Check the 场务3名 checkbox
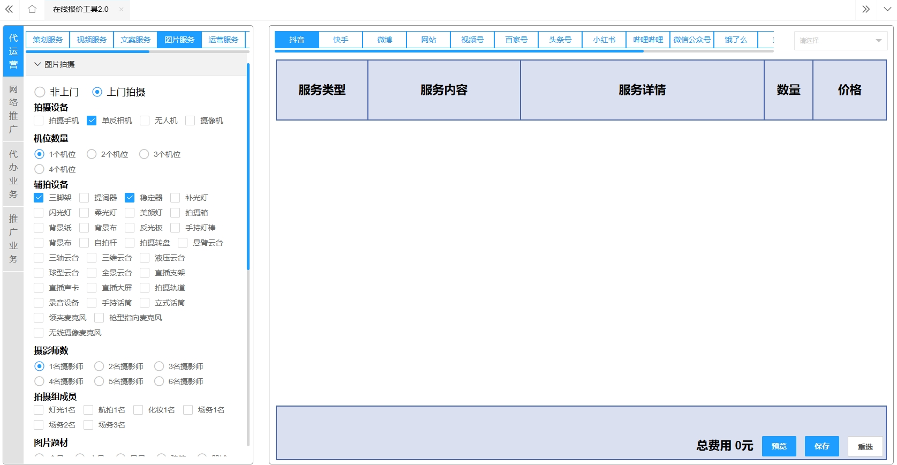This screenshot has width=897, height=465. (x=88, y=425)
